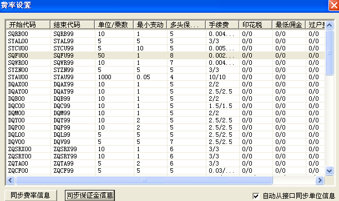Viewport: 339px width, 201px height.
Task: Select the DQL00 row
Action: click(165, 135)
